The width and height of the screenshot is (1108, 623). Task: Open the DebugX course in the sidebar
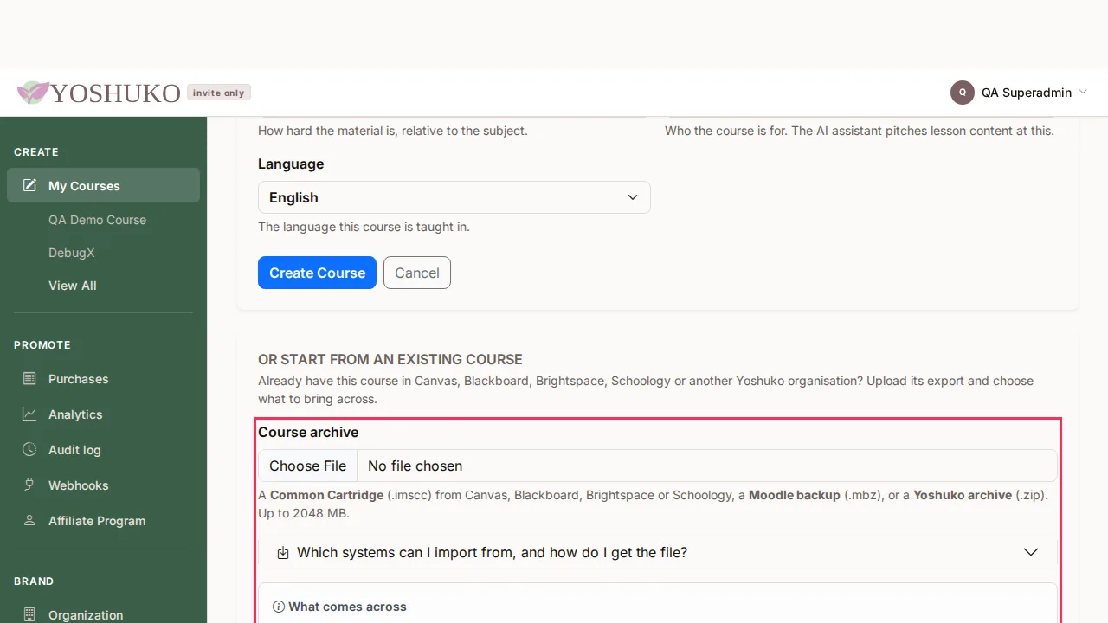pyautogui.click(x=72, y=253)
